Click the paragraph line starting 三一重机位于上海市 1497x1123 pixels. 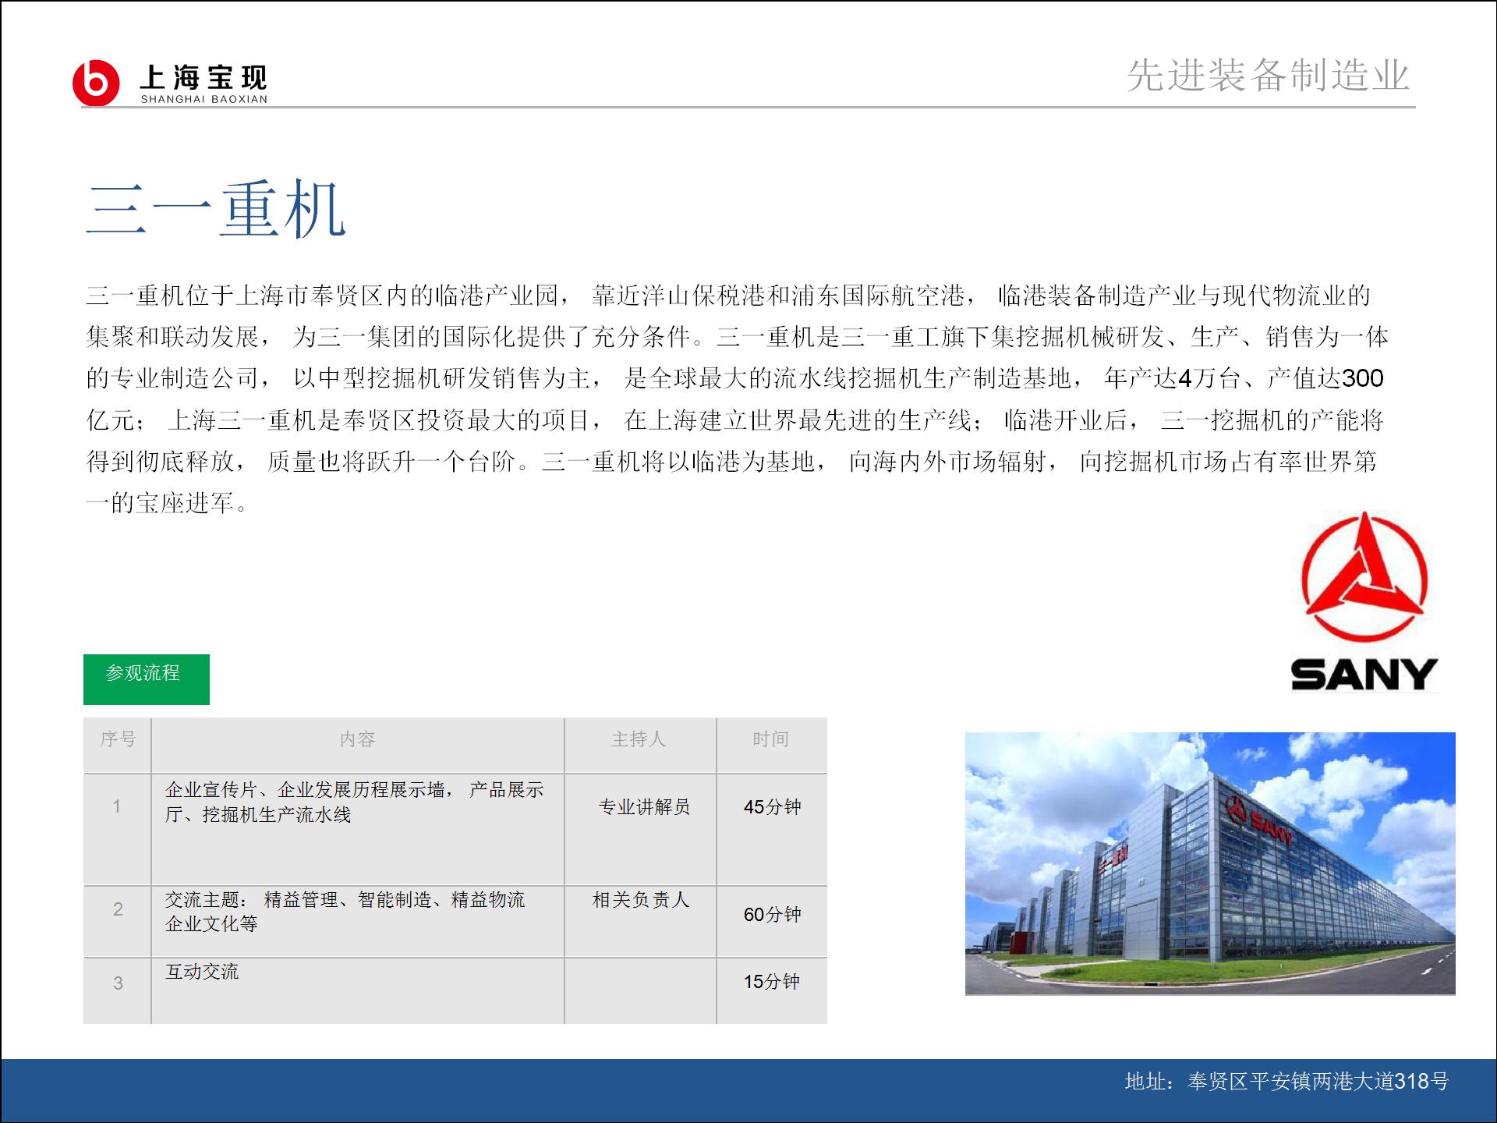tap(728, 296)
